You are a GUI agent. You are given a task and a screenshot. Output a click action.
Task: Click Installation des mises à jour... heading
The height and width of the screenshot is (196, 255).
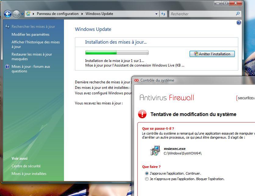116,42
